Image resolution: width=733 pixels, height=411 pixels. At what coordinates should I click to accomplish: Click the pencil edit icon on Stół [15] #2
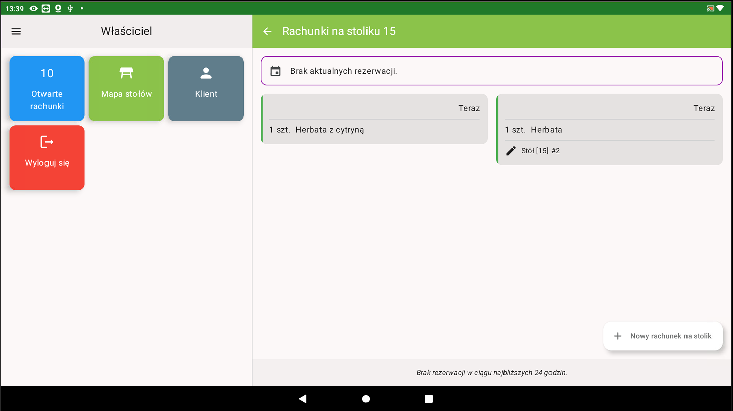point(511,151)
